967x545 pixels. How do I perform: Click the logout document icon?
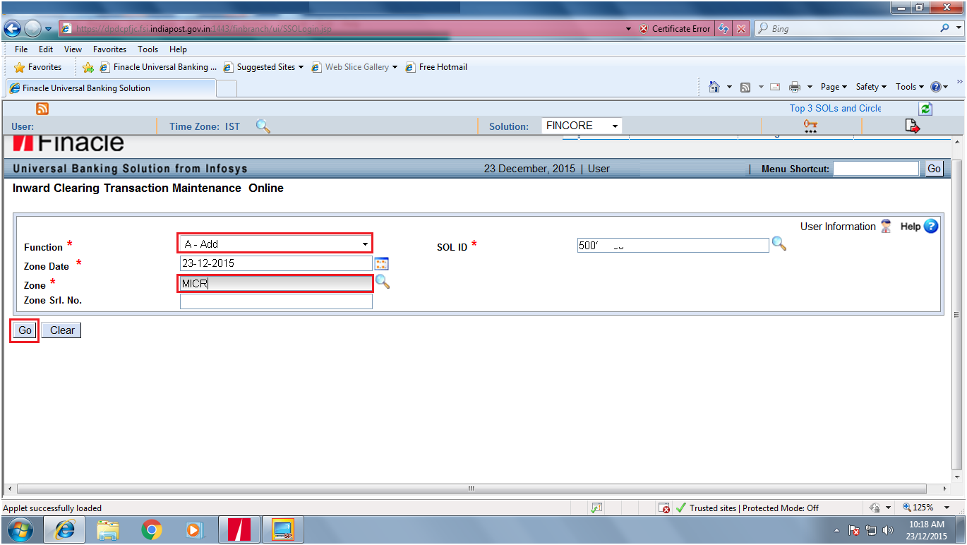(912, 125)
